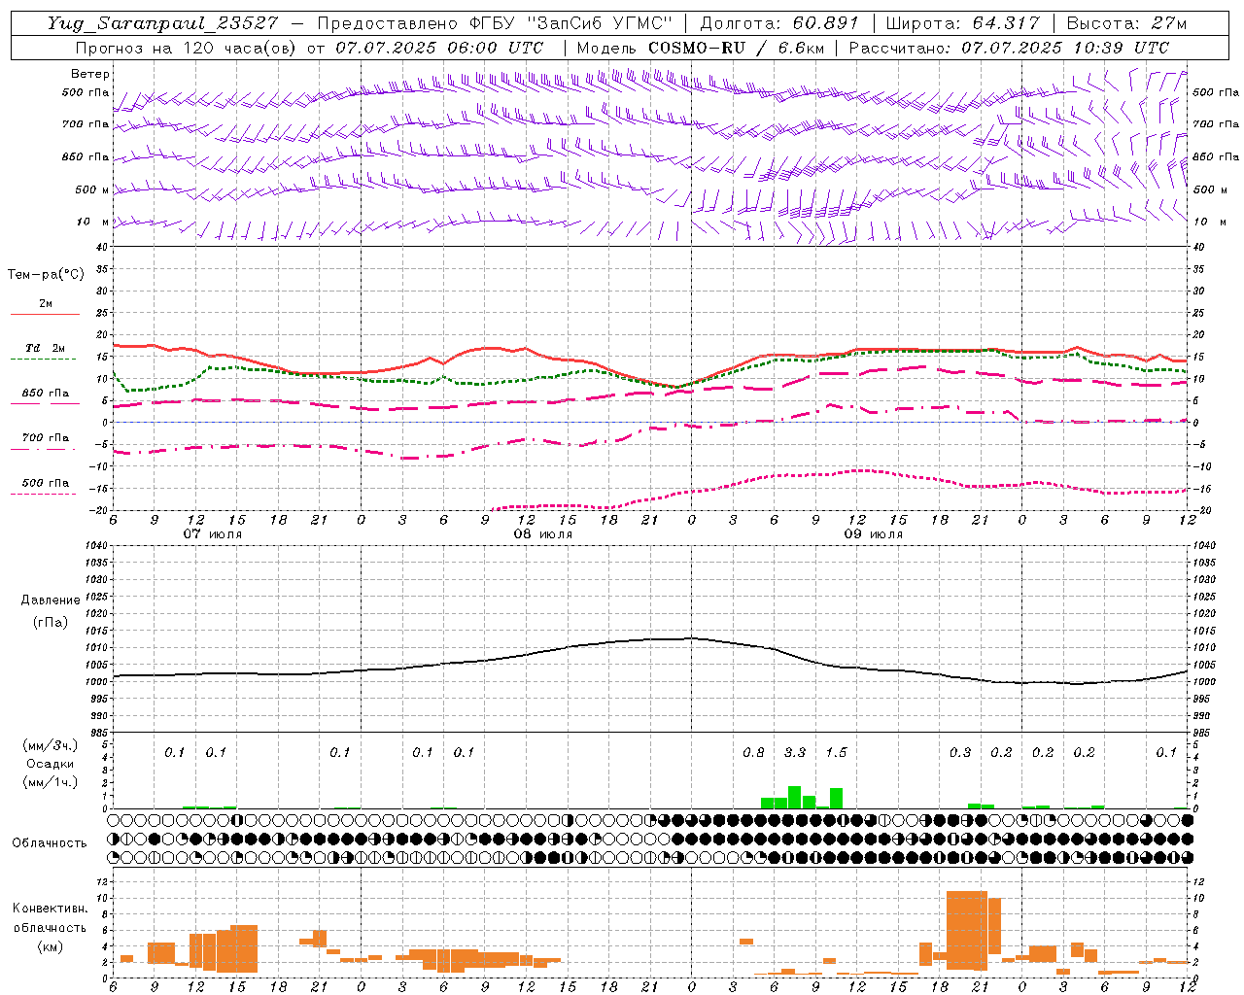Click the 08 июля date label
The width and height of the screenshot is (1244, 995).
pyautogui.click(x=543, y=534)
